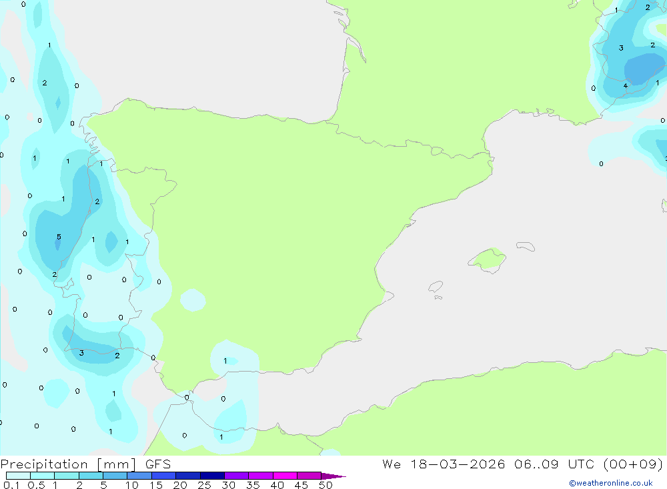Click the 1–2 mm legend color box

click(67, 476)
